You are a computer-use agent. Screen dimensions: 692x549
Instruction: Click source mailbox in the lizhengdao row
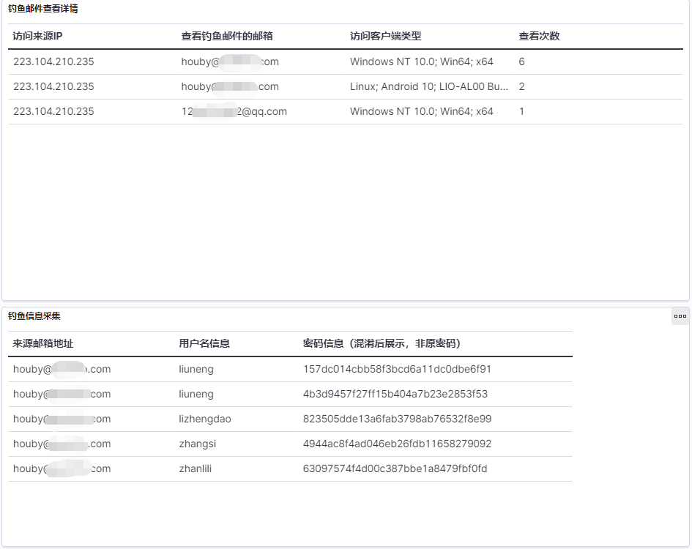click(x=62, y=419)
